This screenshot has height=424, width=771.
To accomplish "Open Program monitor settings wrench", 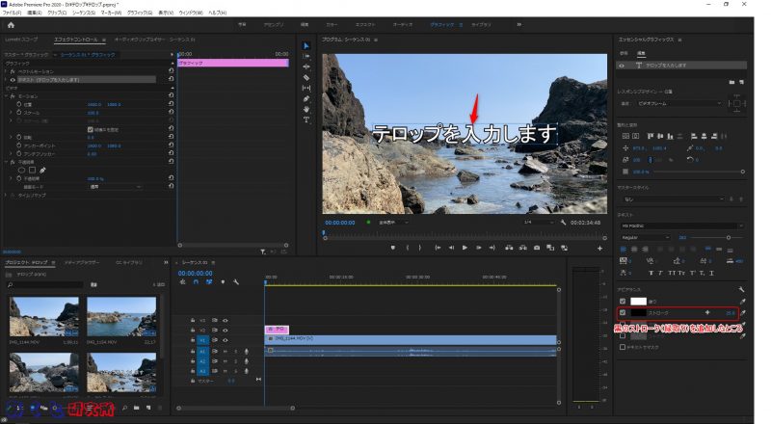I will coord(563,223).
